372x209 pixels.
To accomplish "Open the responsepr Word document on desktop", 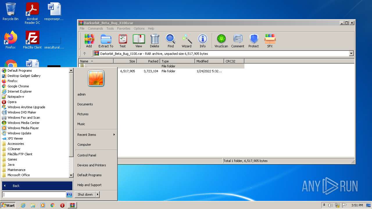I will click(54, 12).
